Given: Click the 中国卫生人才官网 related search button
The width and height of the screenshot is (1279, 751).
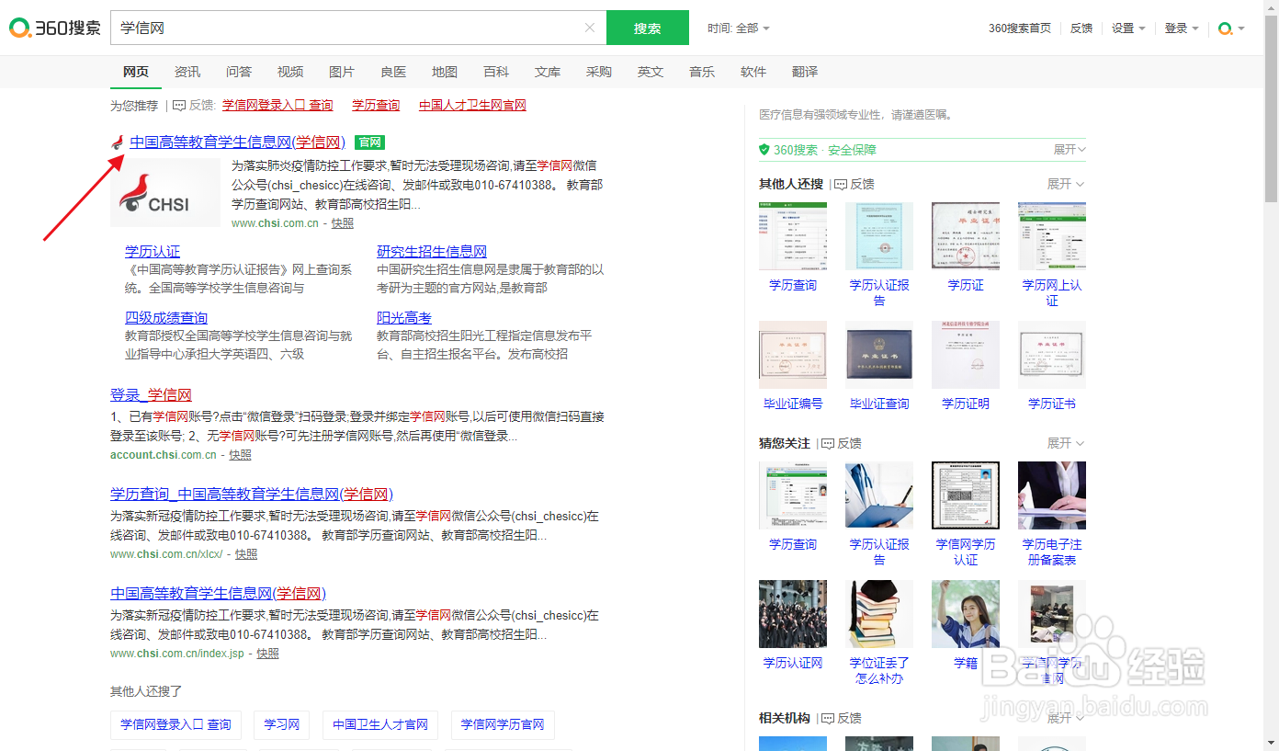Looking at the screenshot, I should point(380,724).
